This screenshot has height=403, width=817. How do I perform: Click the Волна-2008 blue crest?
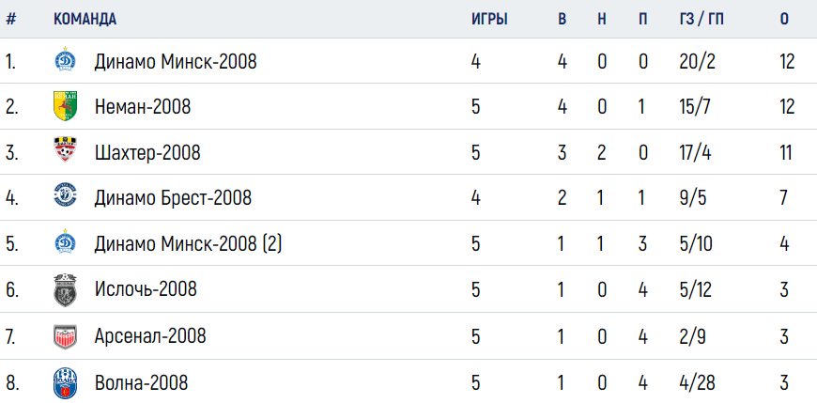point(65,382)
